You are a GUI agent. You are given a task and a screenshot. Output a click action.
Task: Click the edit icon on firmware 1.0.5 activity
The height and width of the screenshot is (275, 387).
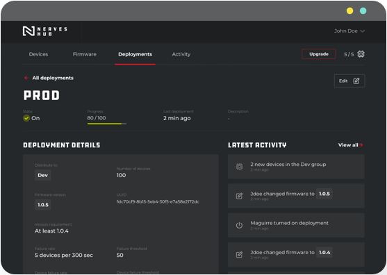point(239,196)
